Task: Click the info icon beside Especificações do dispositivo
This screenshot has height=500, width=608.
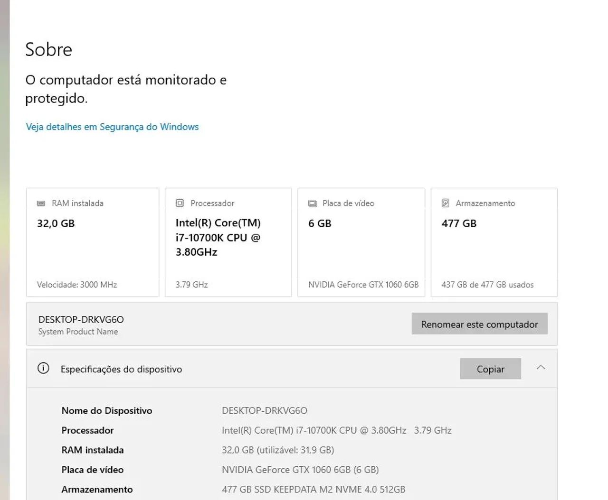Action: 43,369
